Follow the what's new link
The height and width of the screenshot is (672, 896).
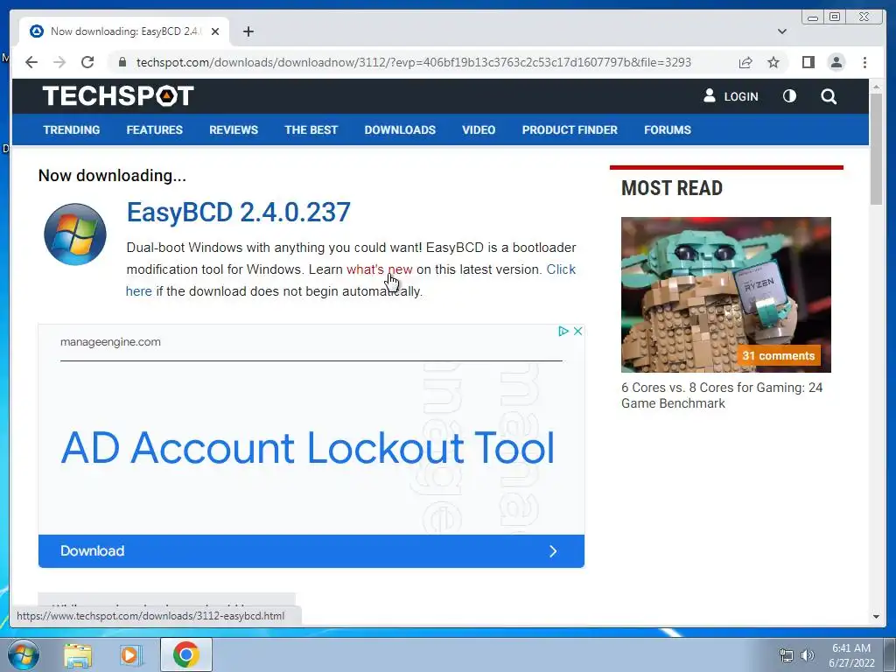[x=380, y=269]
